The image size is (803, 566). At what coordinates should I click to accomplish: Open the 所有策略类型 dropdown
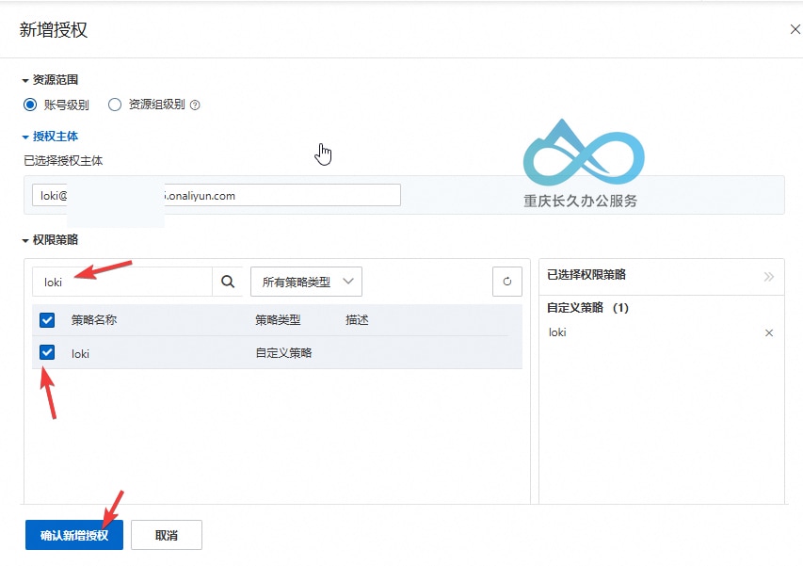point(306,282)
